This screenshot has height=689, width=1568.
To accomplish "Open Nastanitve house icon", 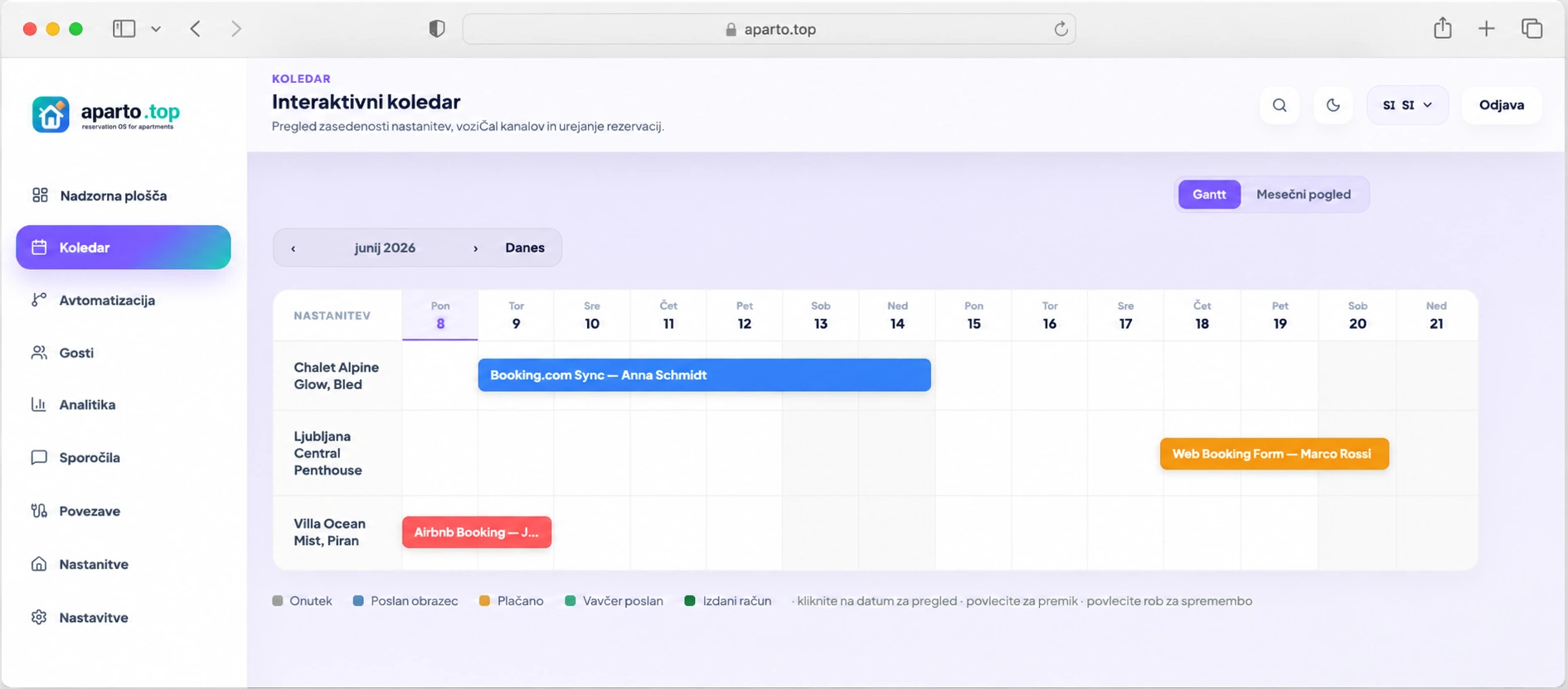I will [x=39, y=564].
